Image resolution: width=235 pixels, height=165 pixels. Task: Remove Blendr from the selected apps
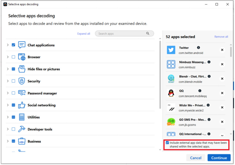[222, 79]
